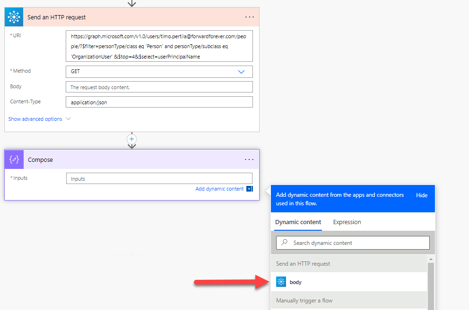Click the request Body text field

click(x=159, y=87)
